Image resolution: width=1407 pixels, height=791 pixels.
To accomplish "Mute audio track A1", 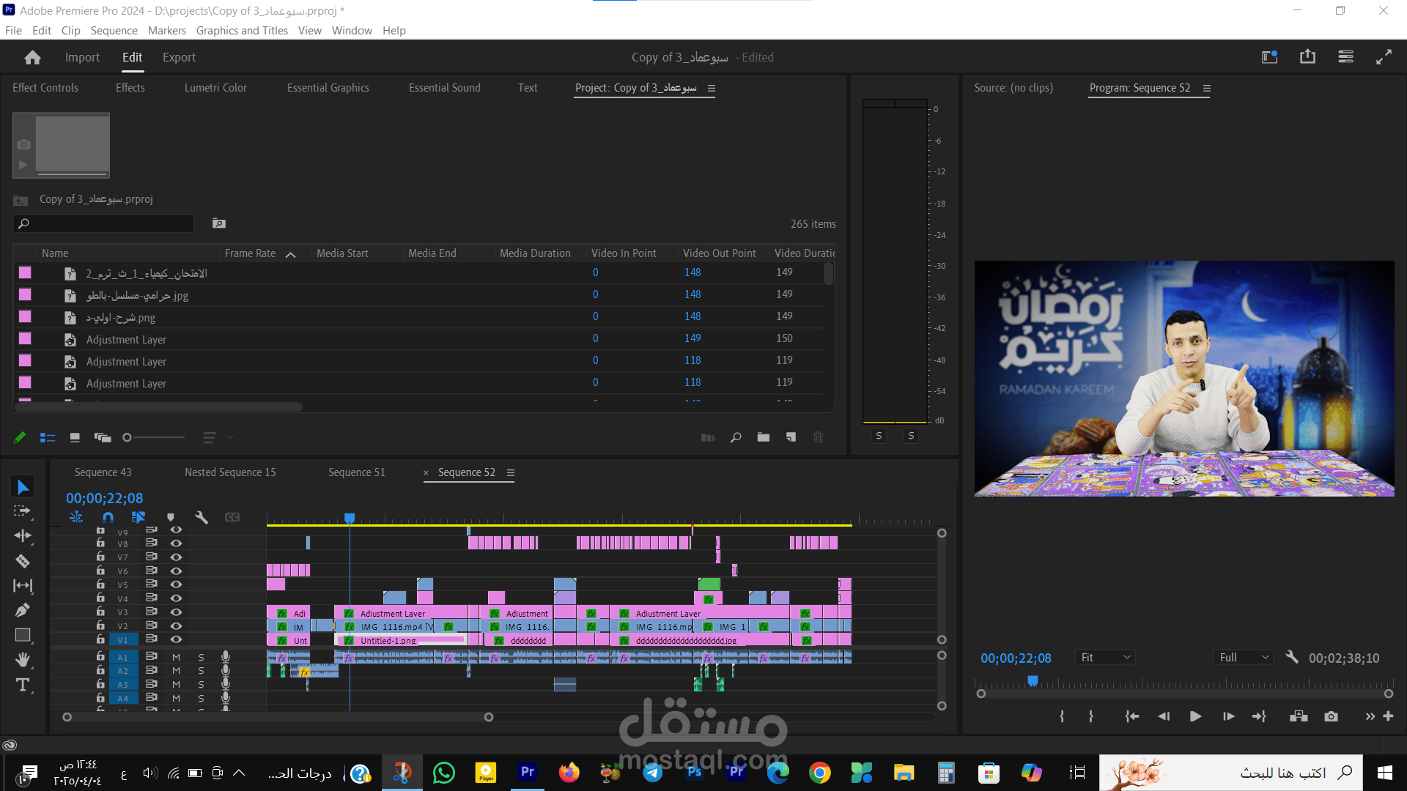I will click(176, 657).
